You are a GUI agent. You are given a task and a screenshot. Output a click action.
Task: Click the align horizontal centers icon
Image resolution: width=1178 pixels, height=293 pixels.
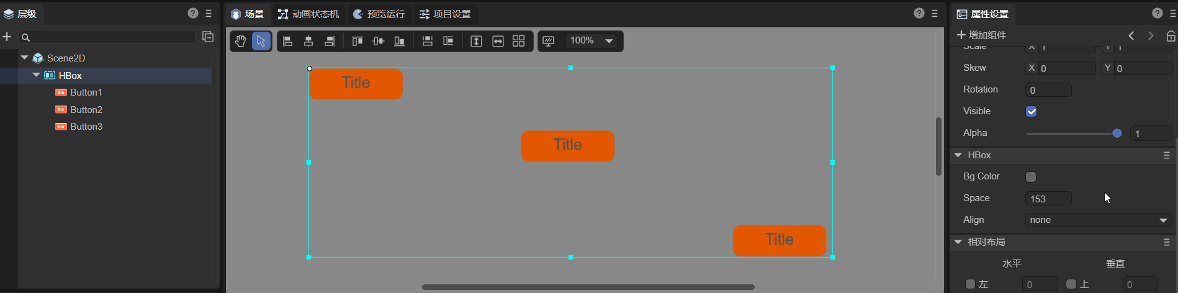[308, 41]
